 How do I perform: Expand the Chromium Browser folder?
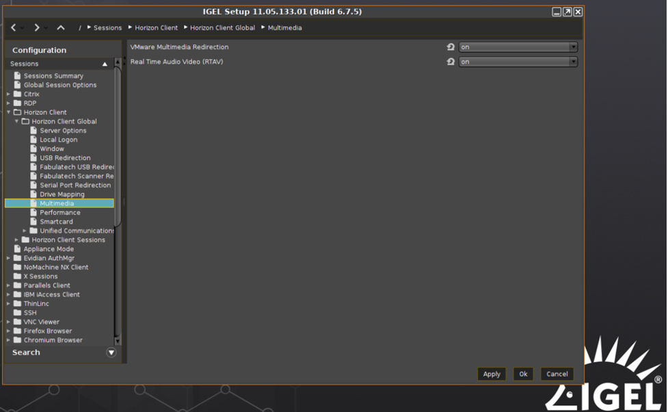[x=8, y=340]
